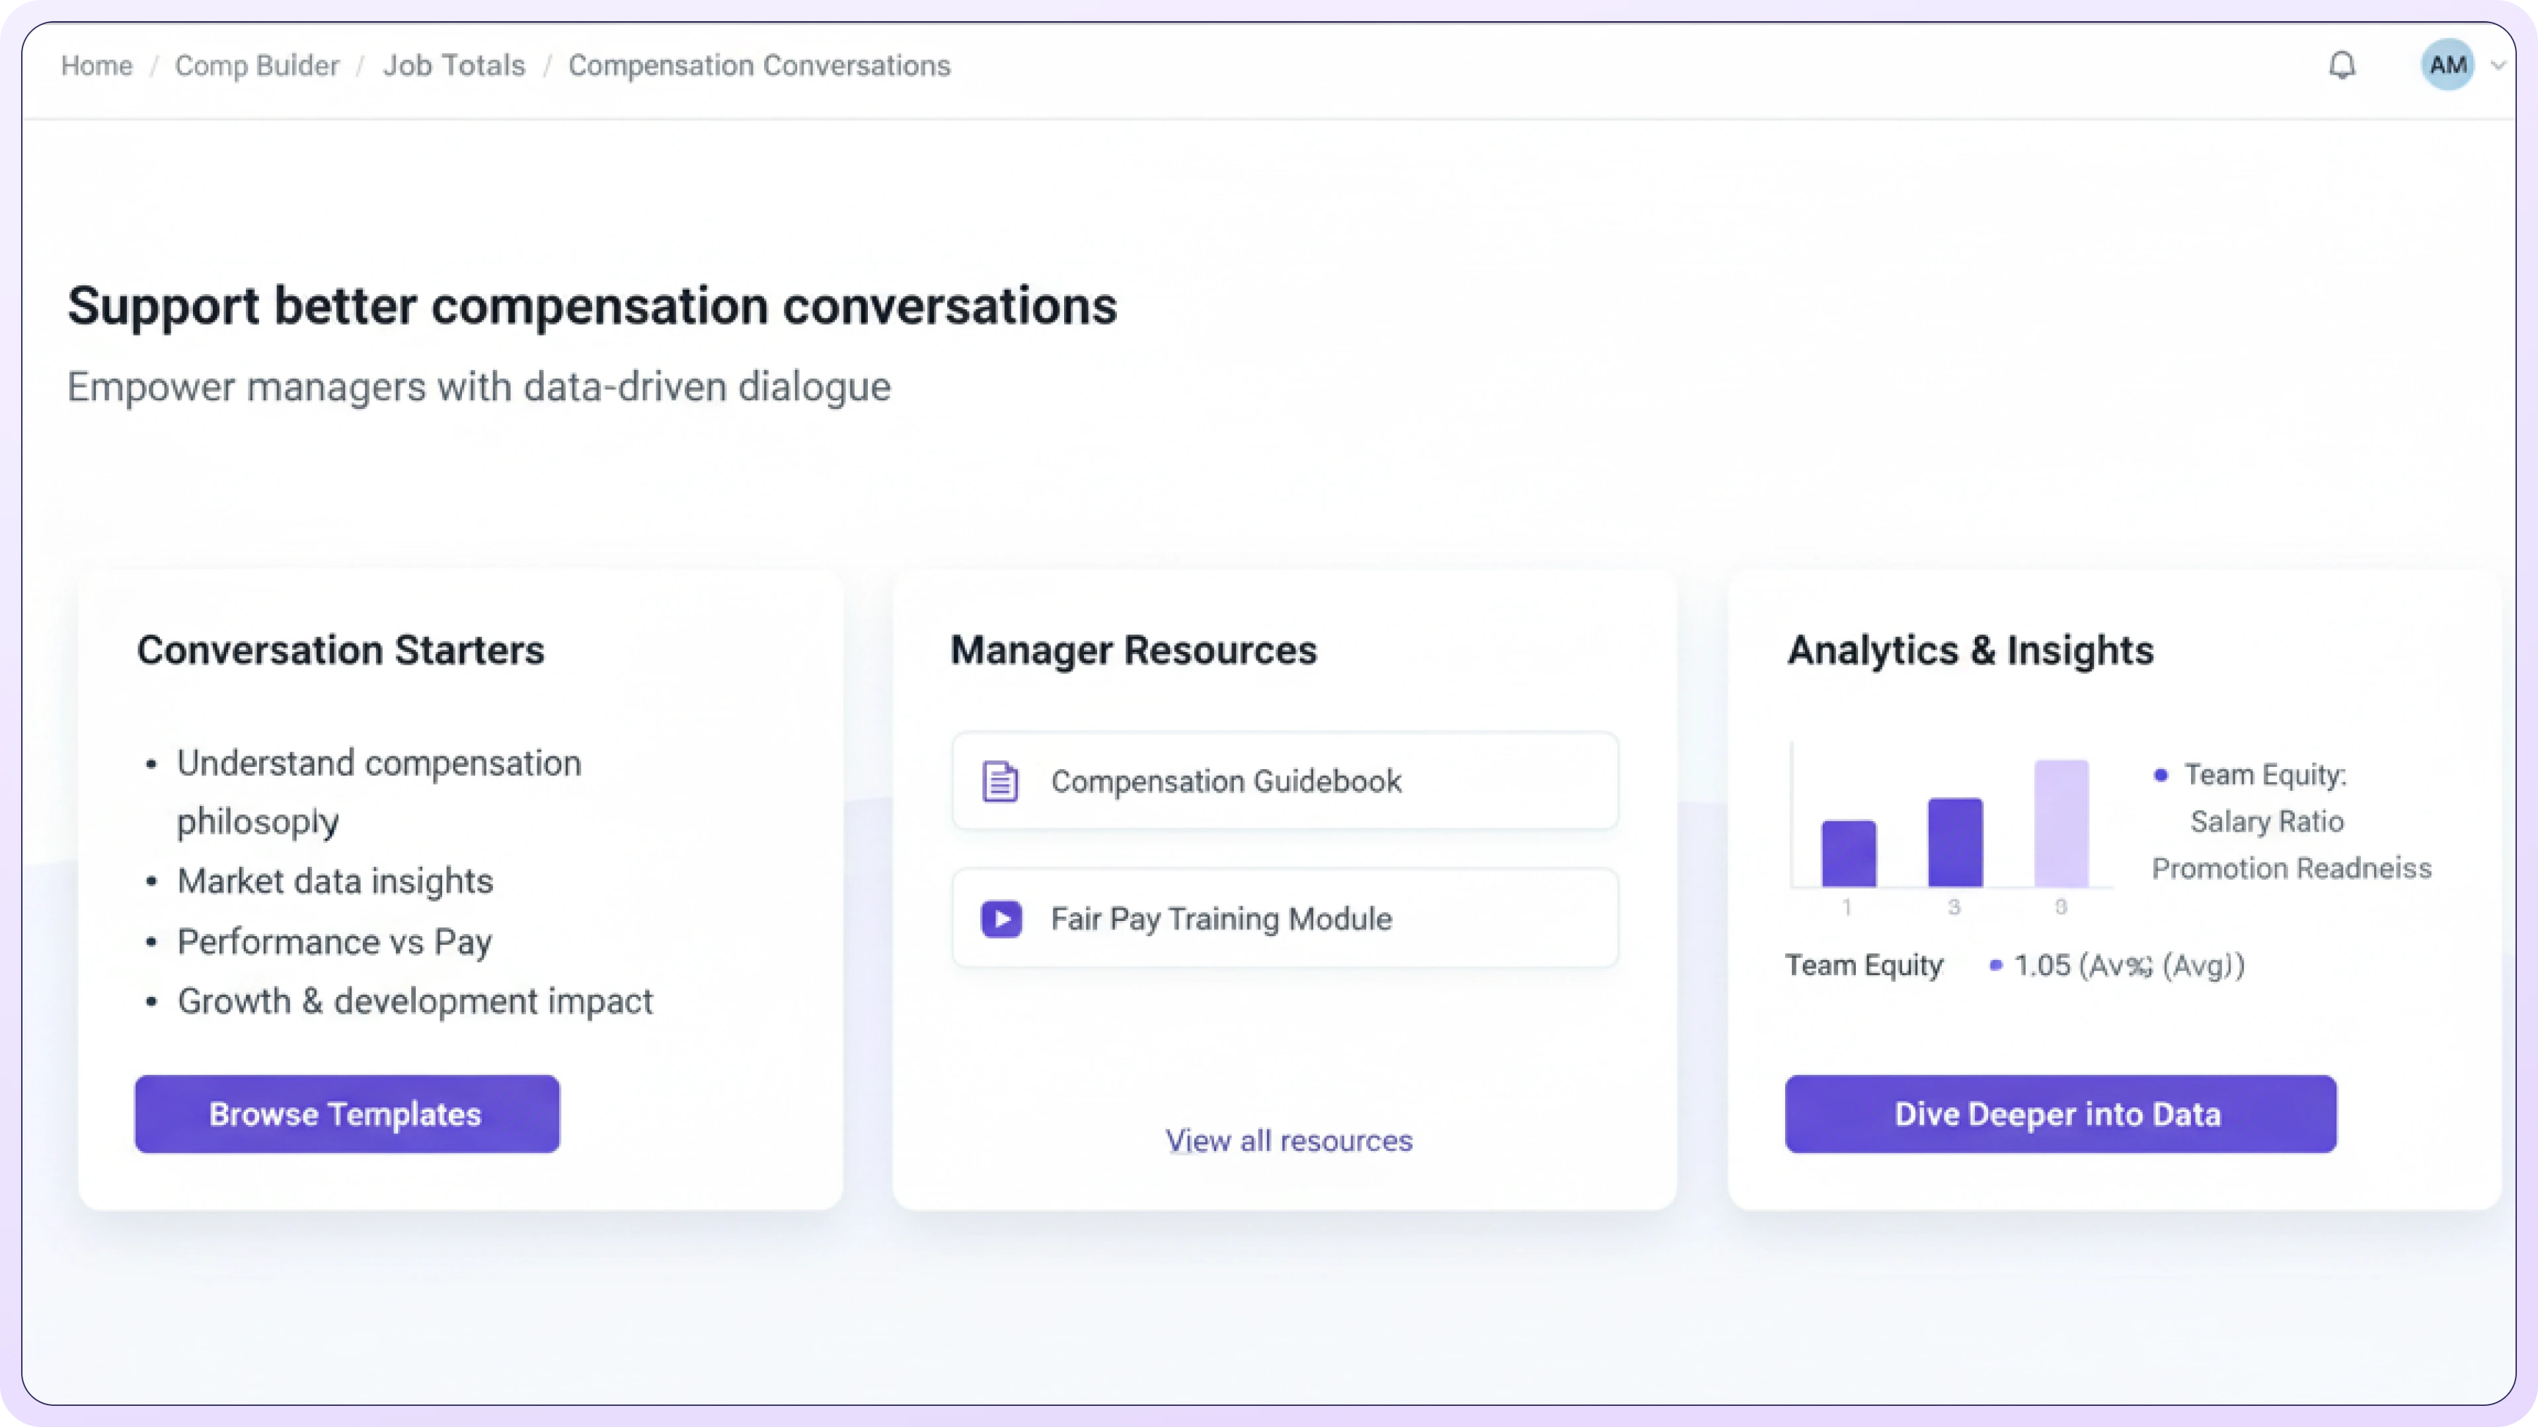This screenshot has height=1427, width=2538.
Task: Open the AM user avatar
Action: click(2447, 65)
